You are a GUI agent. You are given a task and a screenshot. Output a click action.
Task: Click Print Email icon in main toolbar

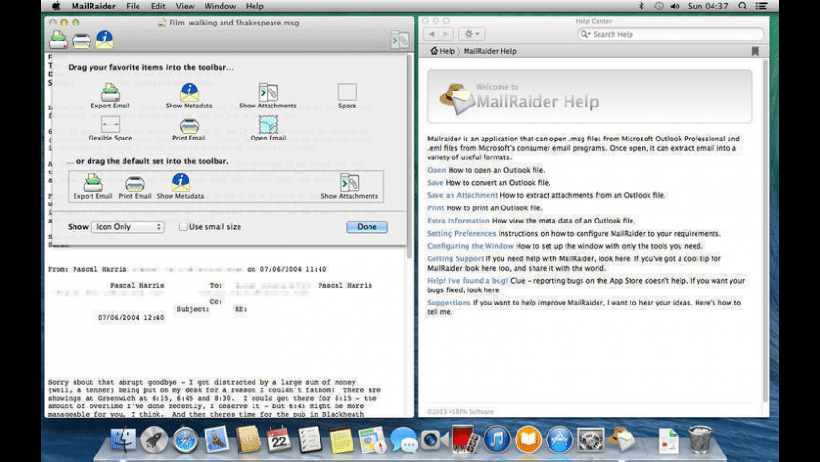[x=81, y=41]
